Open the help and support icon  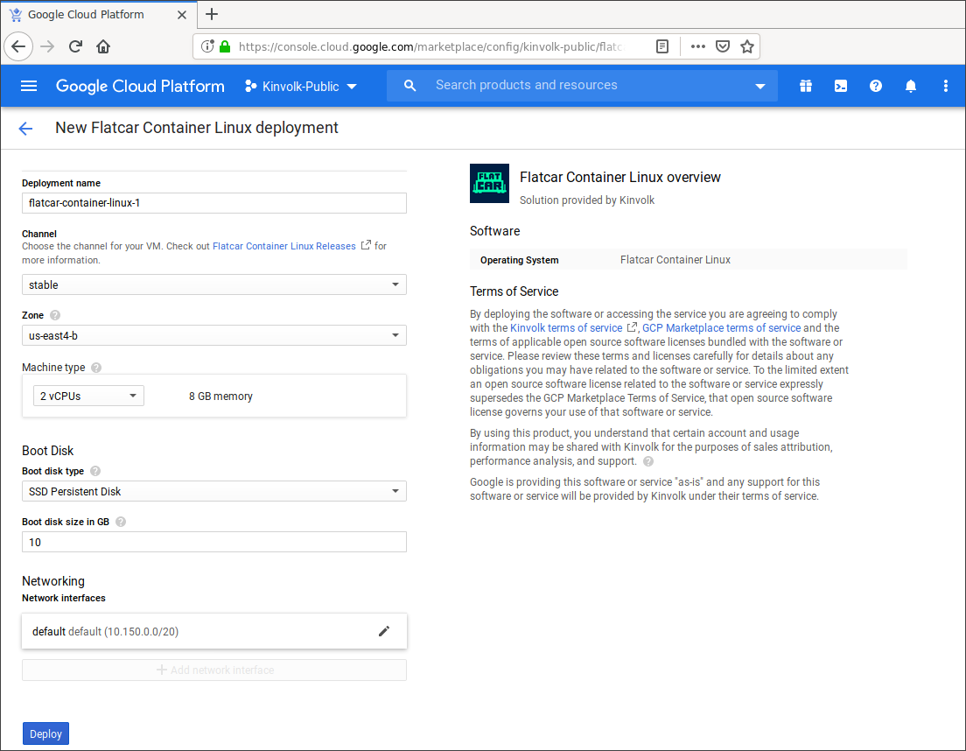click(875, 86)
